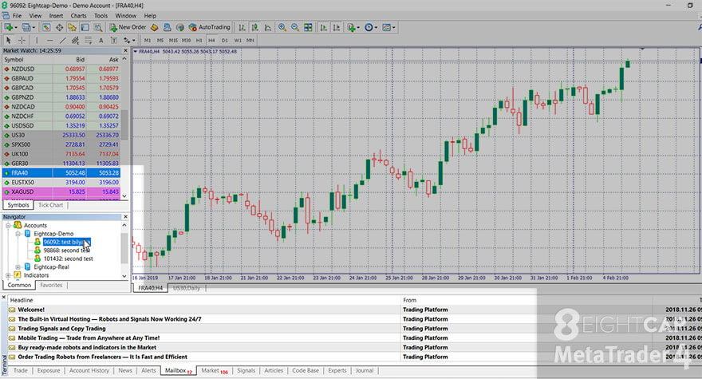The width and height of the screenshot is (702, 379).
Task: Switch to the Favorites tab in Navigator
Action: (51, 285)
